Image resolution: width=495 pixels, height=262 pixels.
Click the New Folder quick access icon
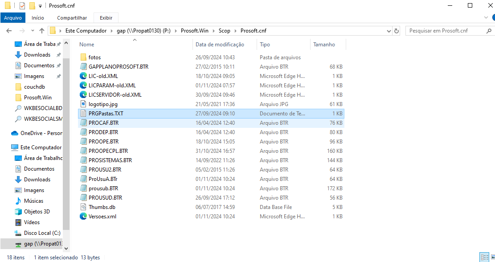[x=32, y=6]
